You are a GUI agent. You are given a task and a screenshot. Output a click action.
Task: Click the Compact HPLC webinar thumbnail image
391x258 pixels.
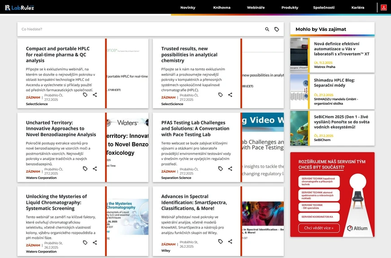[127, 74]
